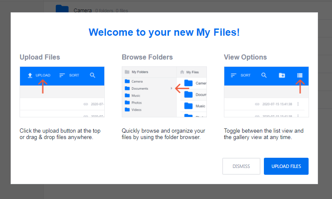Click the 'Welcome to your new My Files!' heading
The image size is (332, 199).
click(164, 32)
